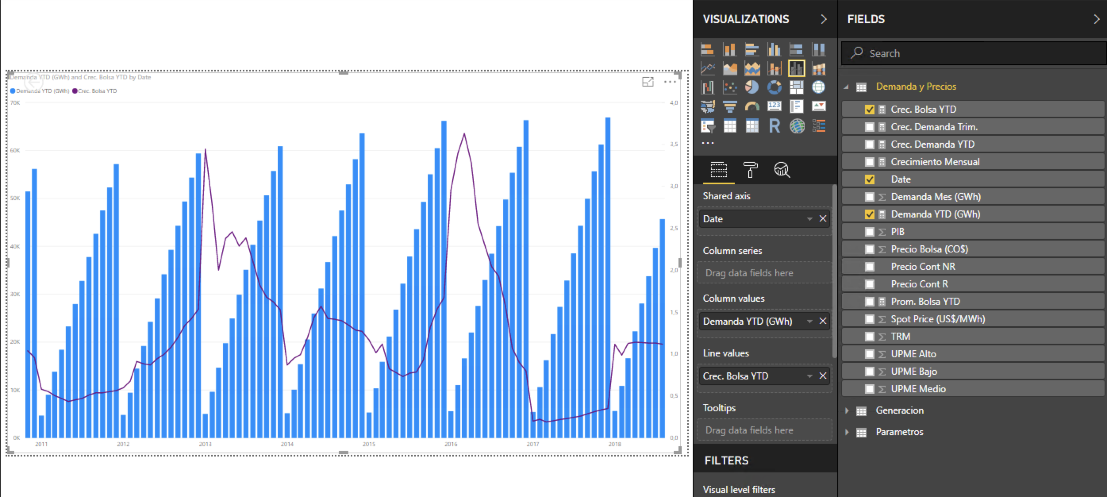
Task: Collapse the Fields pane
Action: pos(1096,19)
